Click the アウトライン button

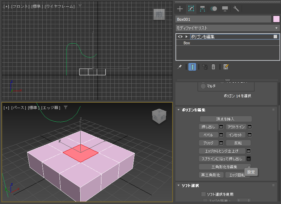[236, 127]
